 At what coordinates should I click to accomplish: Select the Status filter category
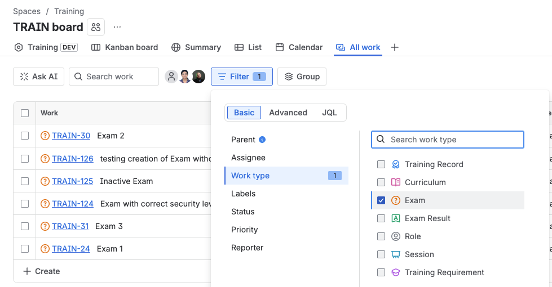(286, 212)
